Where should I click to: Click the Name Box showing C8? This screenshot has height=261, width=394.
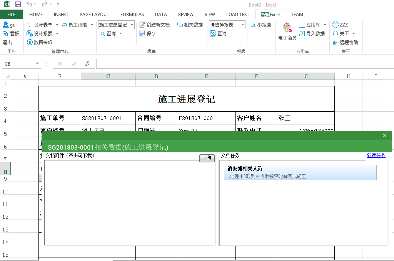pyautogui.click(x=18, y=64)
